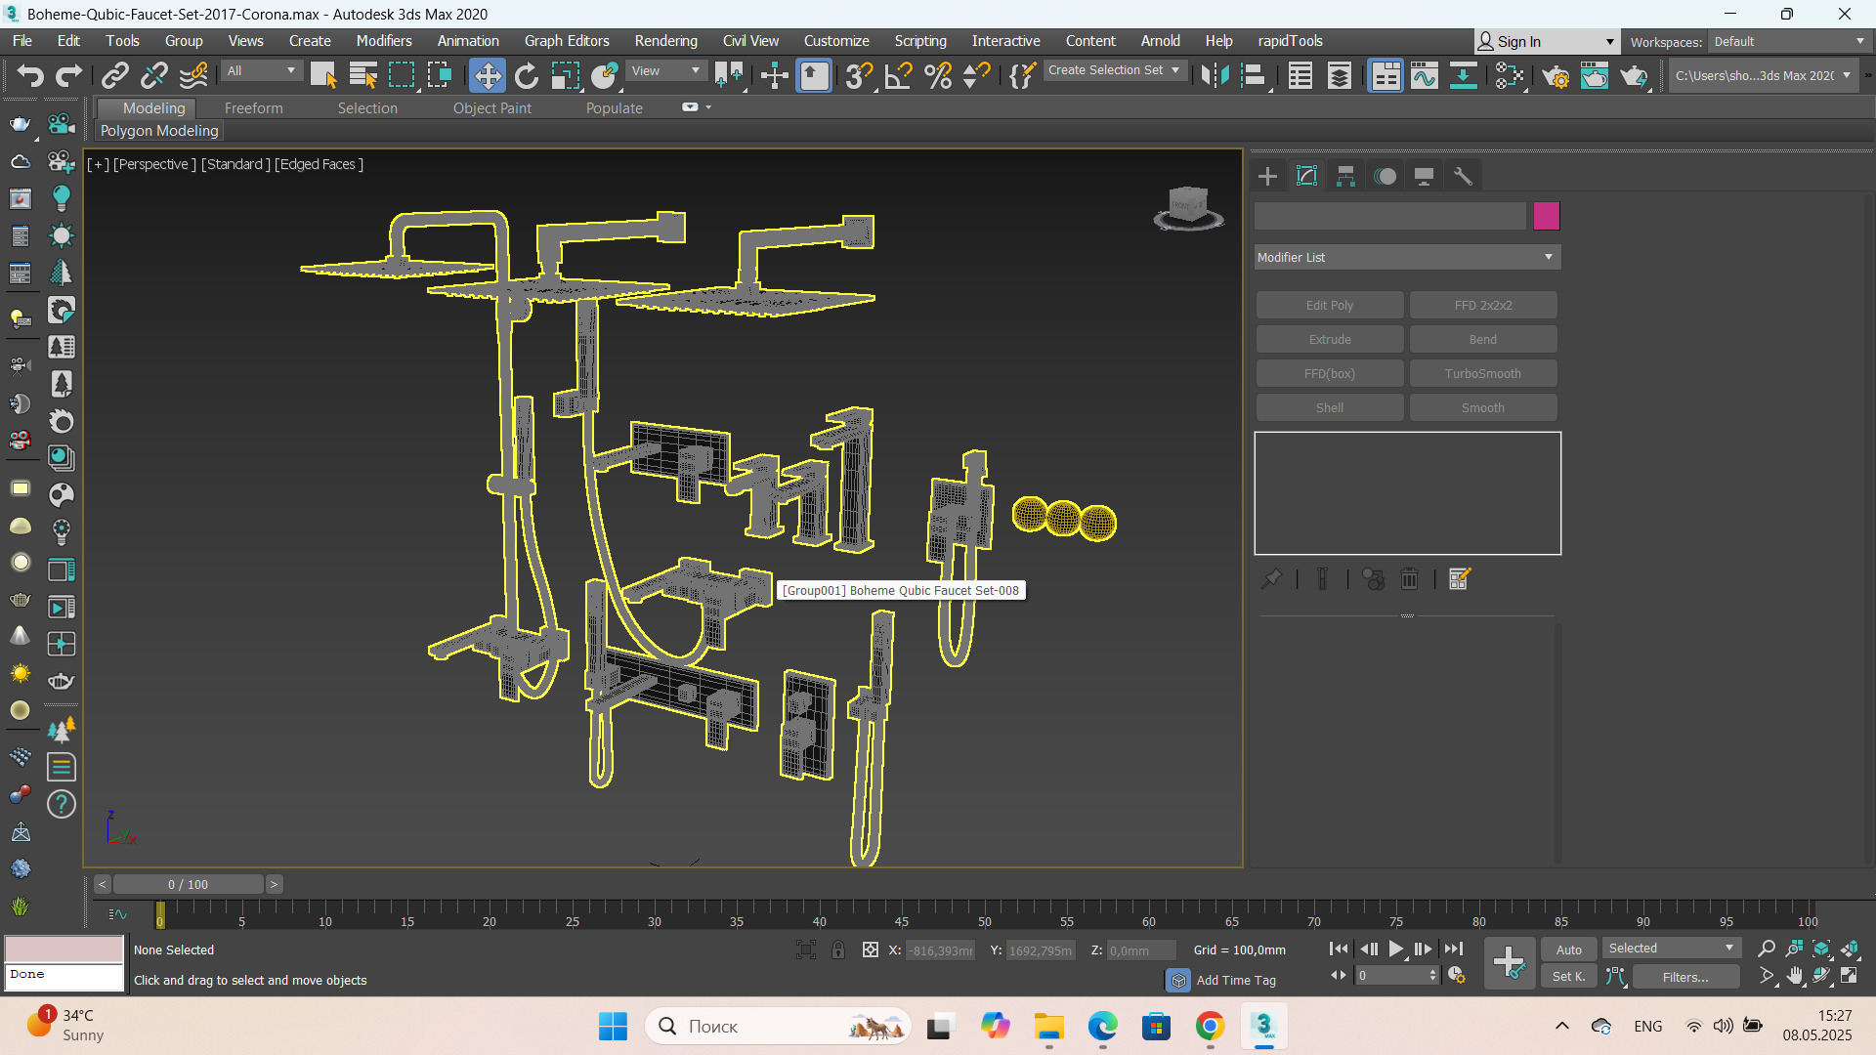Click the magenta object color swatch
Viewport: 1876px width, 1055px height.
1546,216
